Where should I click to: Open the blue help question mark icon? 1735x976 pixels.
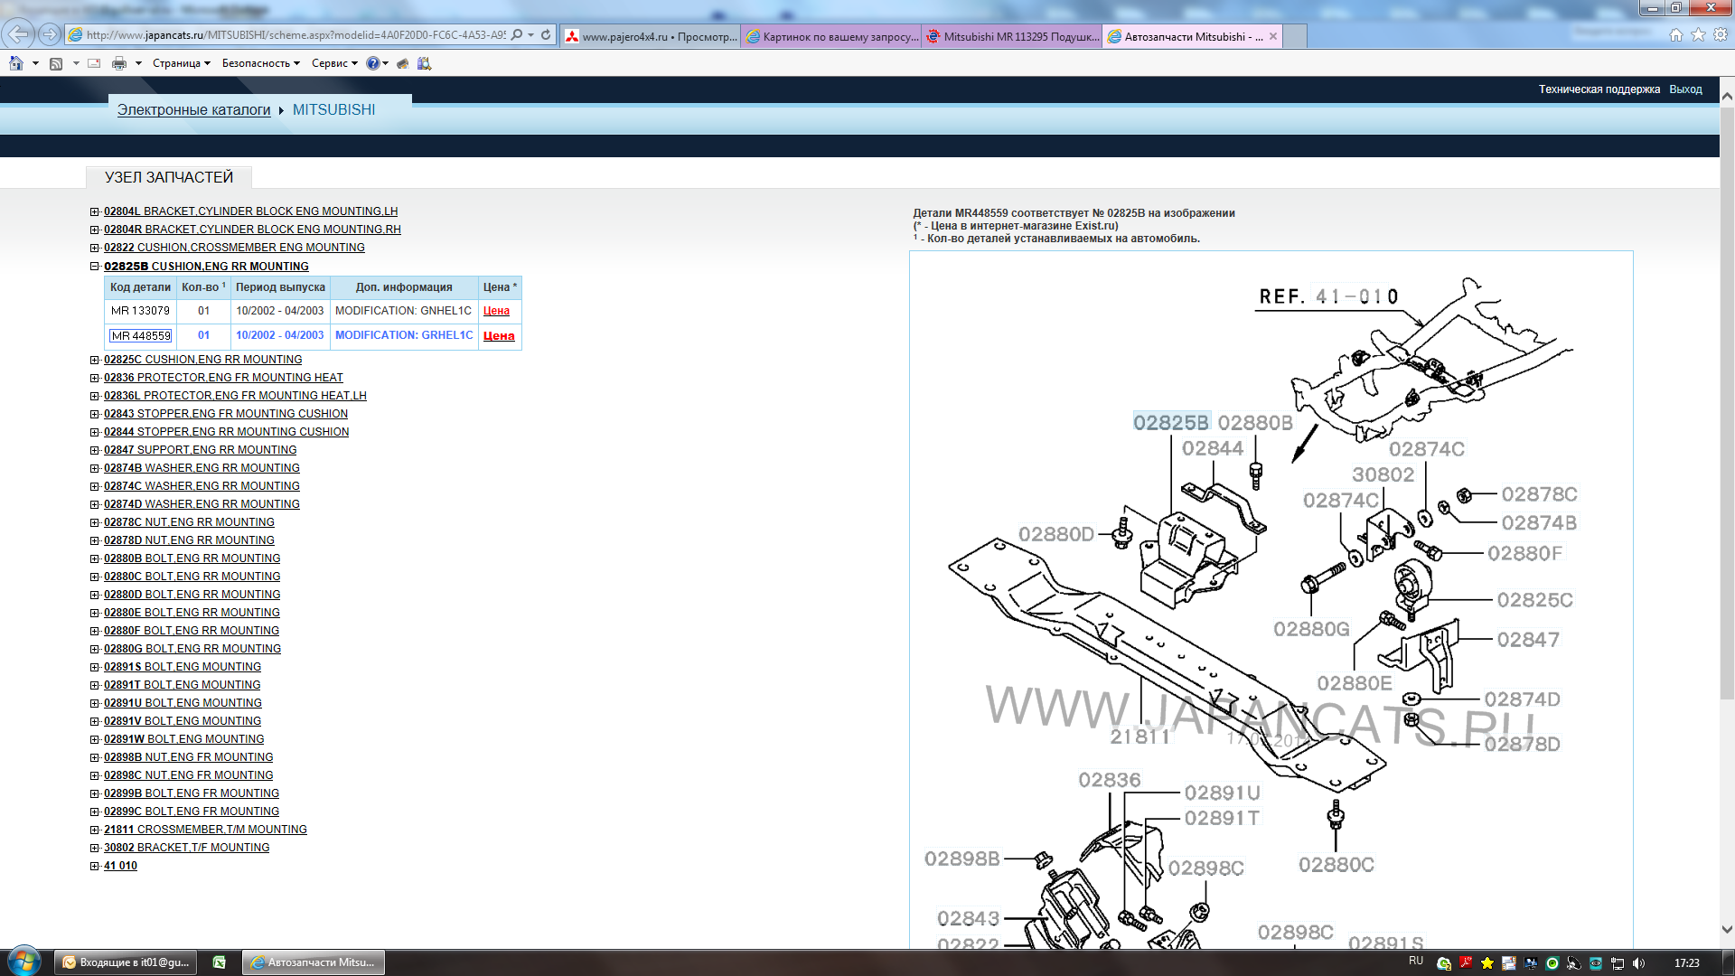[x=372, y=63]
